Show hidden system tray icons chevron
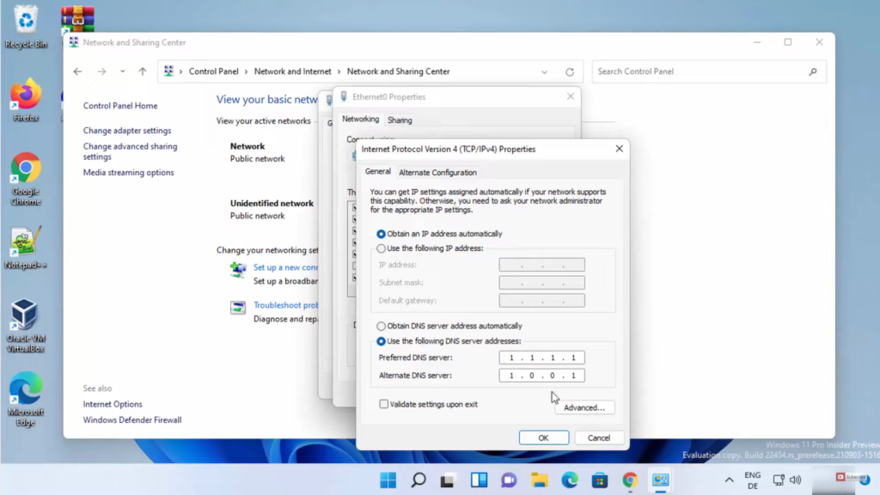Image resolution: width=880 pixels, height=495 pixels. (729, 480)
